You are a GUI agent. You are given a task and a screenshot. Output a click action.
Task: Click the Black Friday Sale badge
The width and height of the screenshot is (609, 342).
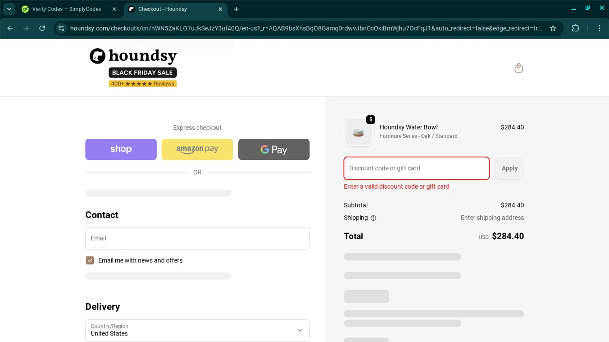143,73
